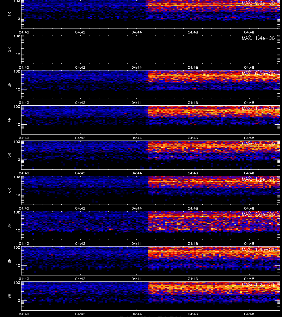Click the 8R panel axis label

pos(9,261)
